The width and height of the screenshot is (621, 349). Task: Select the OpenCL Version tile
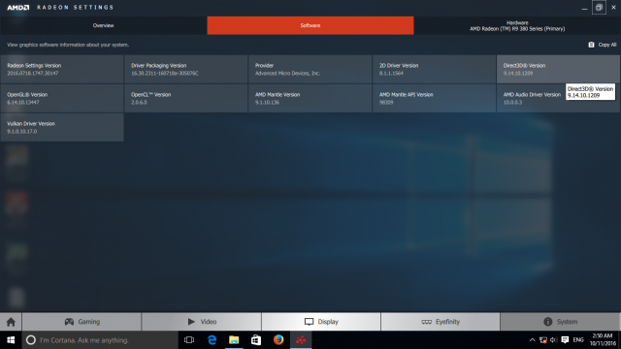(x=185, y=98)
